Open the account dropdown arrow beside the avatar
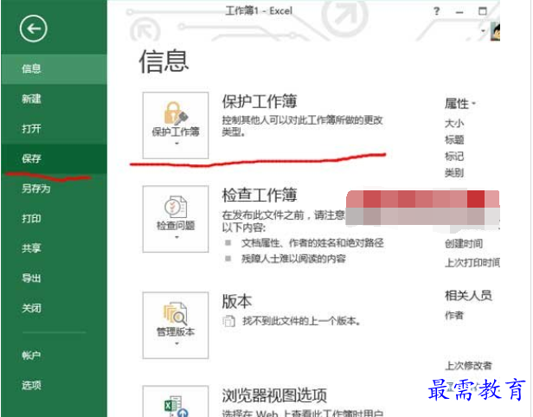533x417 pixels. point(483,31)
